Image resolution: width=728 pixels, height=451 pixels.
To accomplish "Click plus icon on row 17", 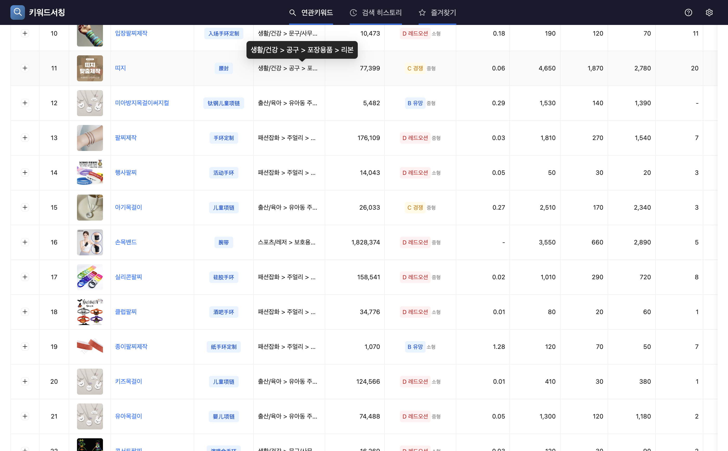I will point(25,277).
